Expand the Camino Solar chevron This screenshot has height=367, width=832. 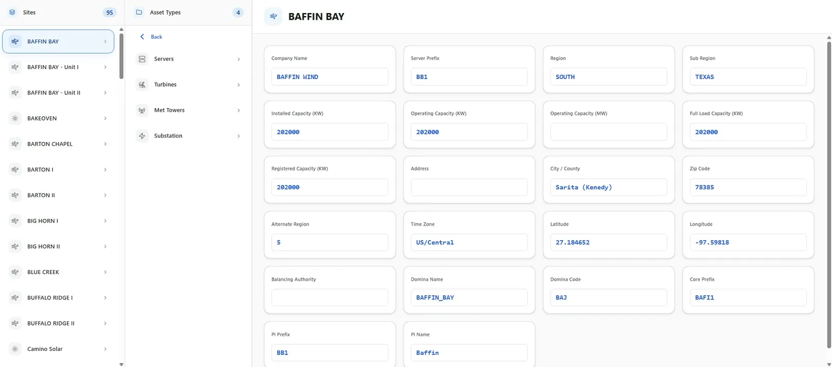[x=105, y=349]
